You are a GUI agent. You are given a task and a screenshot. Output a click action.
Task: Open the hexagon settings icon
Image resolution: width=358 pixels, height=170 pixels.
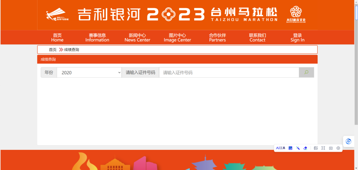(x=338, y=148)
